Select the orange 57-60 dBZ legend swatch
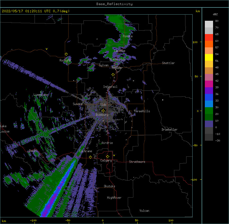The width and height of the screenshot is (229, 224). [209, 44]
